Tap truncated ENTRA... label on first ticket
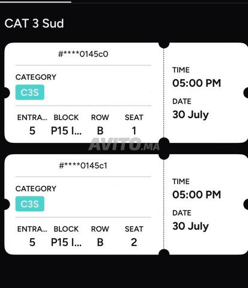This screenshot has width=248, height=288. (32, 118)
